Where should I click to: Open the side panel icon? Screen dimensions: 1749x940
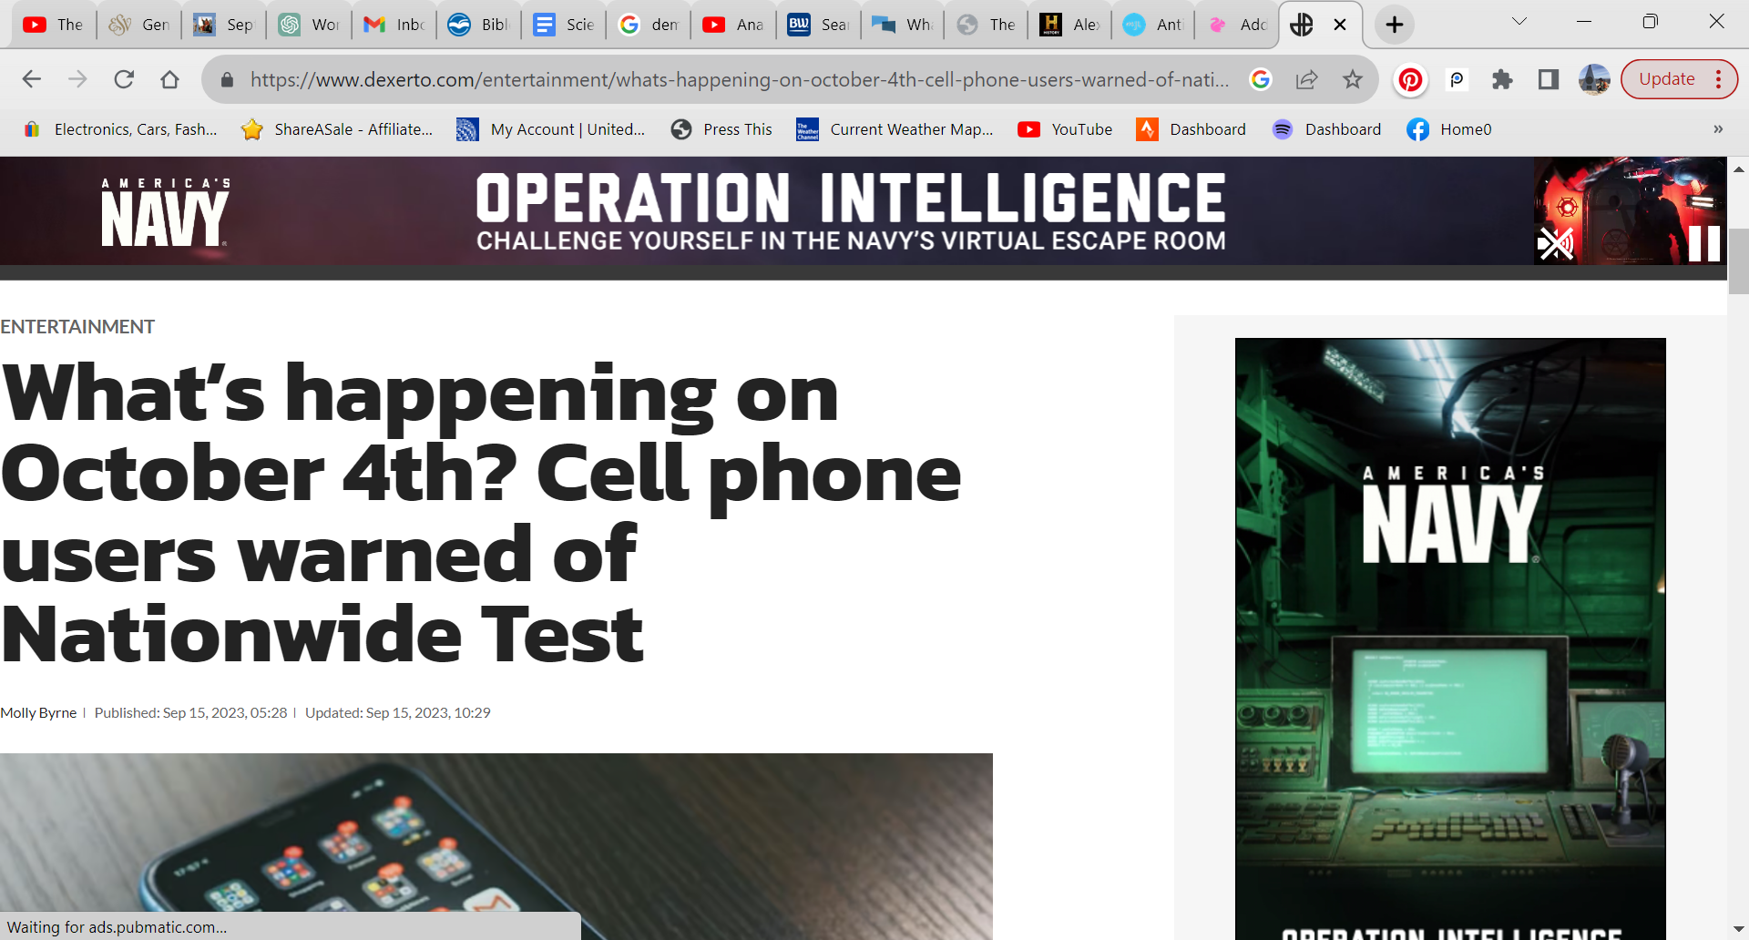pyautogui.click(x=1548, y=80)
